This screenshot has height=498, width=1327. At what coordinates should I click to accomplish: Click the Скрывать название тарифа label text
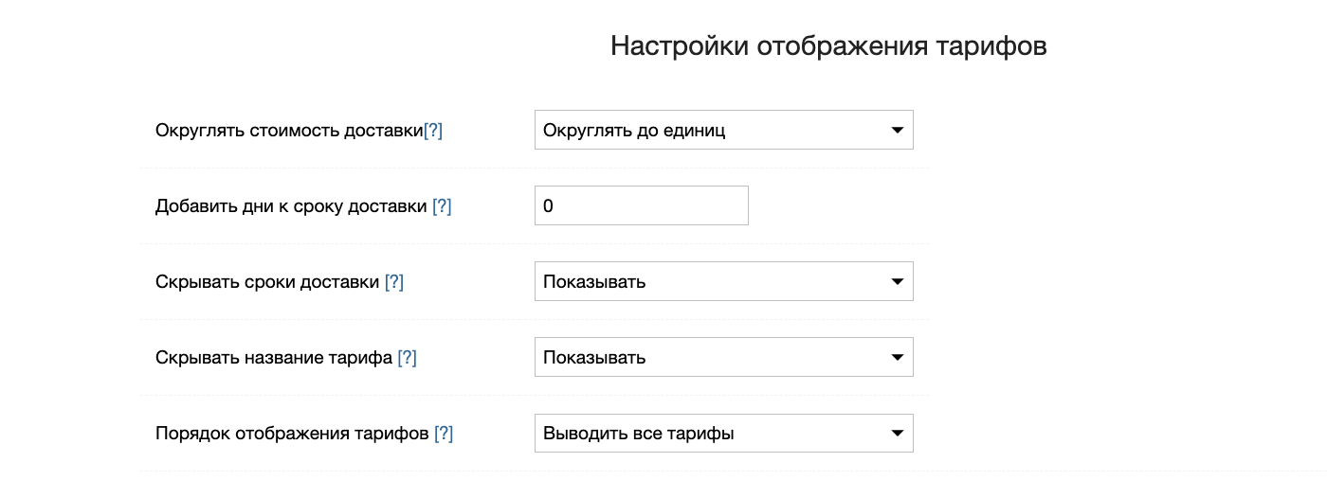[x=274, y=358]
